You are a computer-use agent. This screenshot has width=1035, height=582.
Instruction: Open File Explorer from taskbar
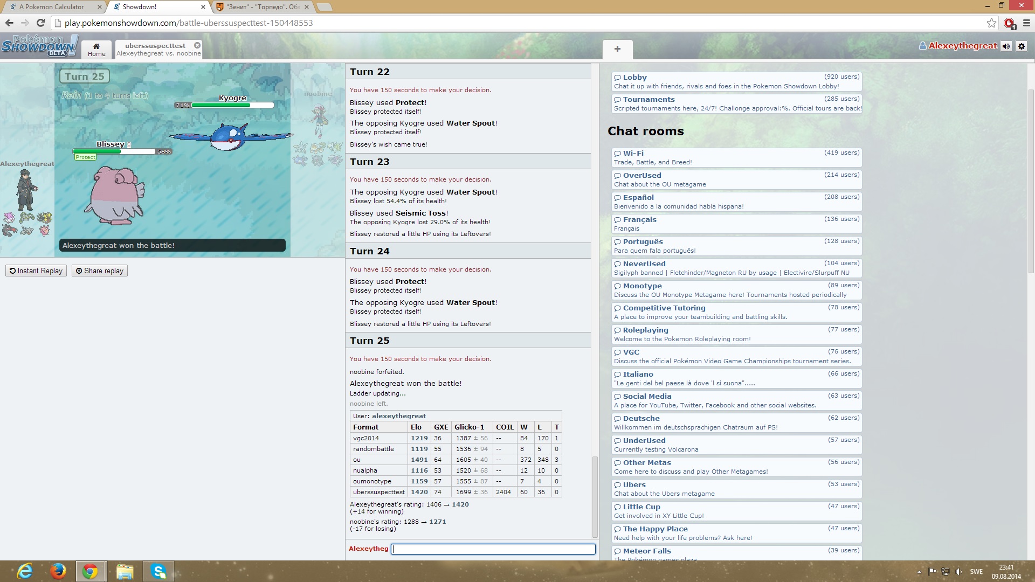point(125,571)
